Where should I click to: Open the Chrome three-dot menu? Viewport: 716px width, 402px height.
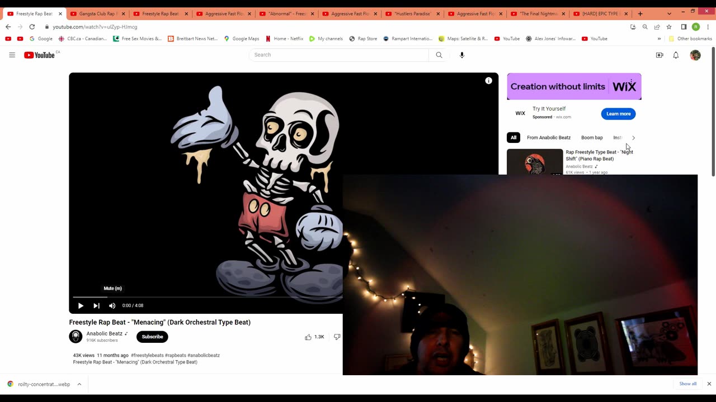point(708,27)
